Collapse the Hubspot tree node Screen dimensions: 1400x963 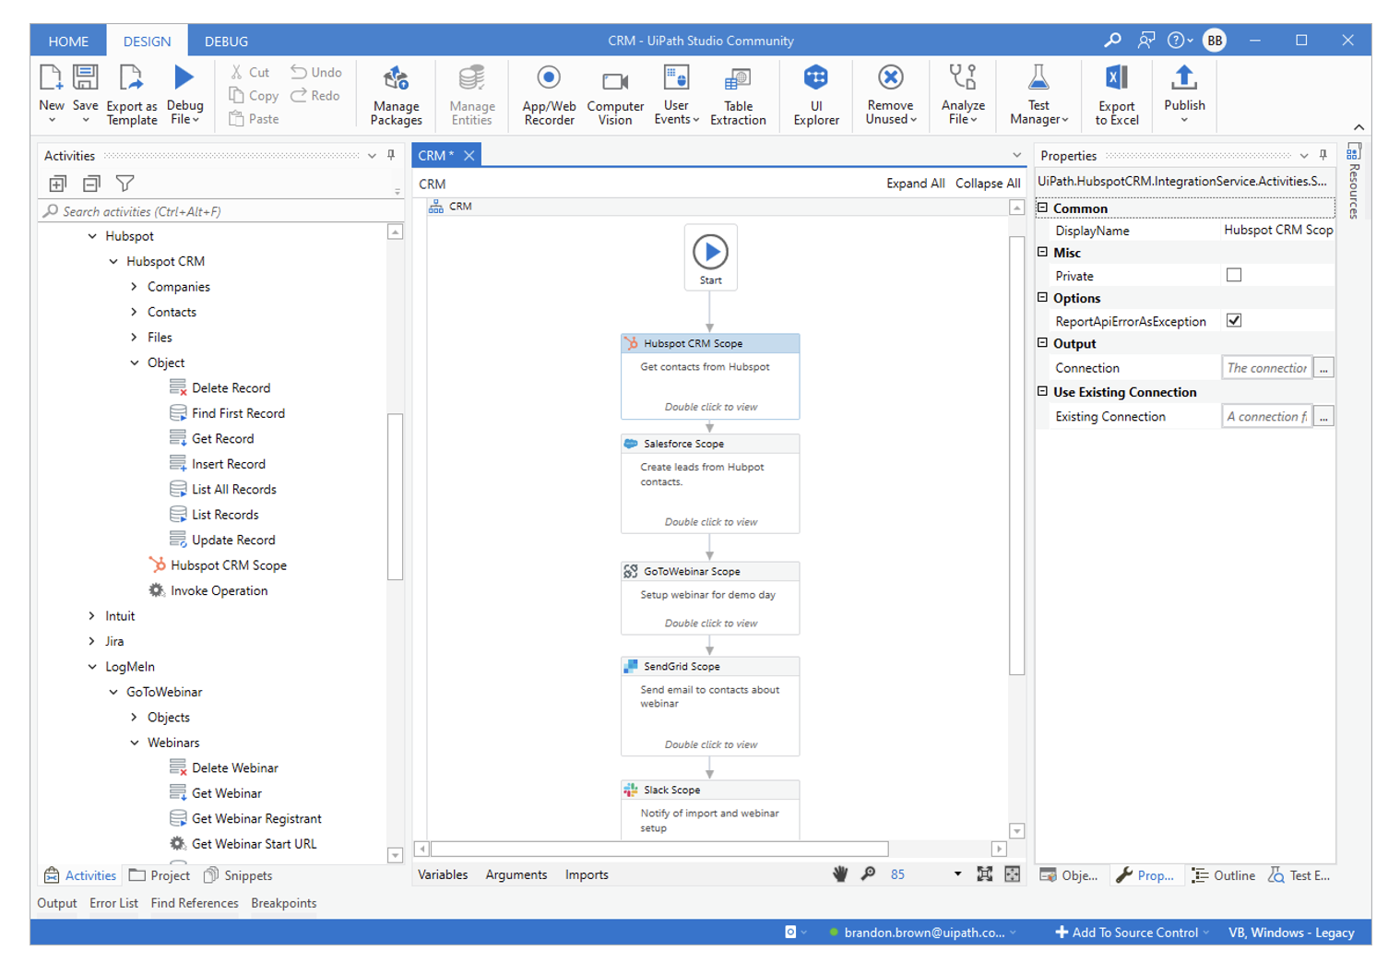tap(92, 236)
